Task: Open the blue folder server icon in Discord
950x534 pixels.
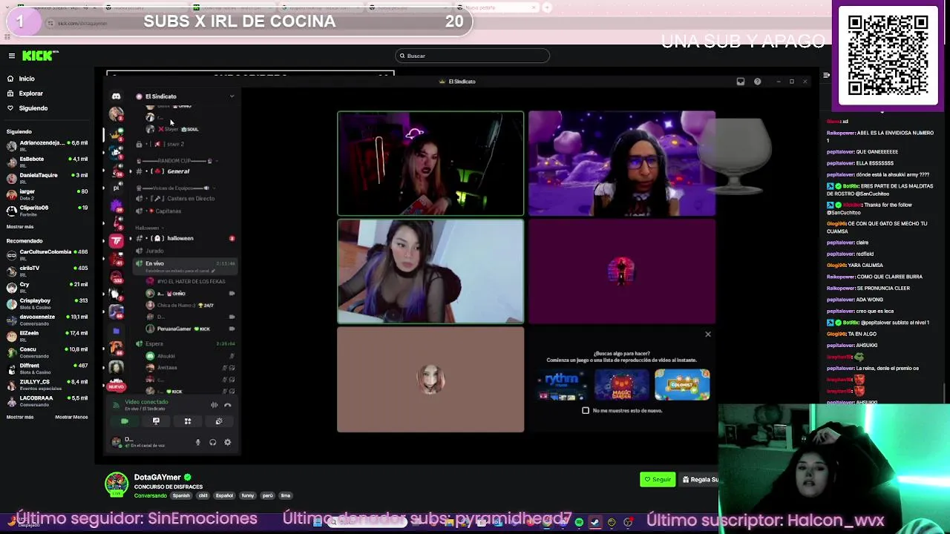Action: 116,331
